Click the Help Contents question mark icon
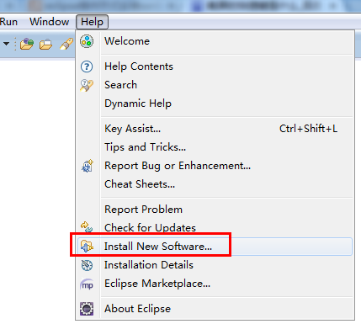The image size is (361, 324). point(87,66)
